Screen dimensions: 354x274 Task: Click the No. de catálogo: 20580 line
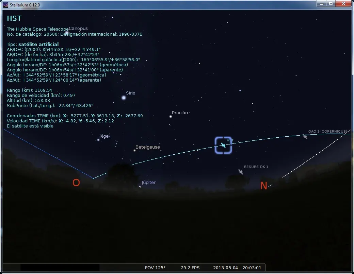75,34
